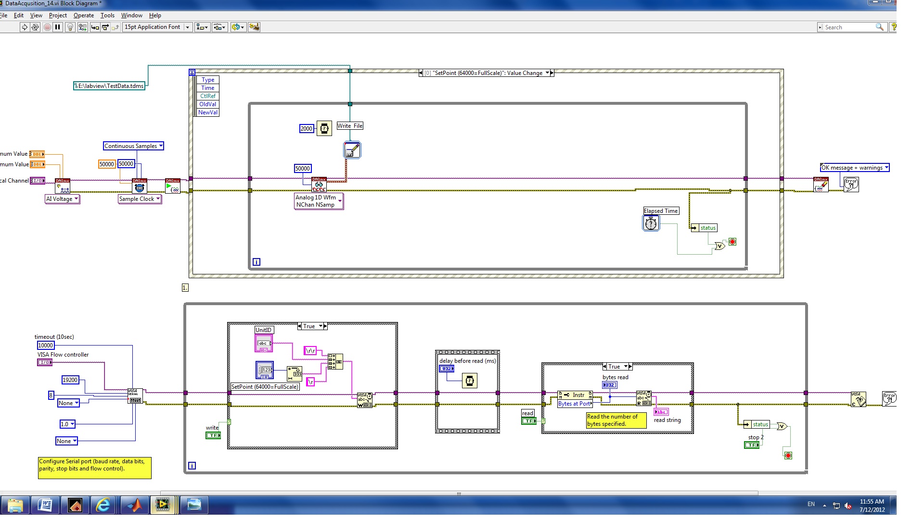Viewport: 924px width, 519px height.
Task: Open the Edit menu
Action: click(x=19, y=15)
